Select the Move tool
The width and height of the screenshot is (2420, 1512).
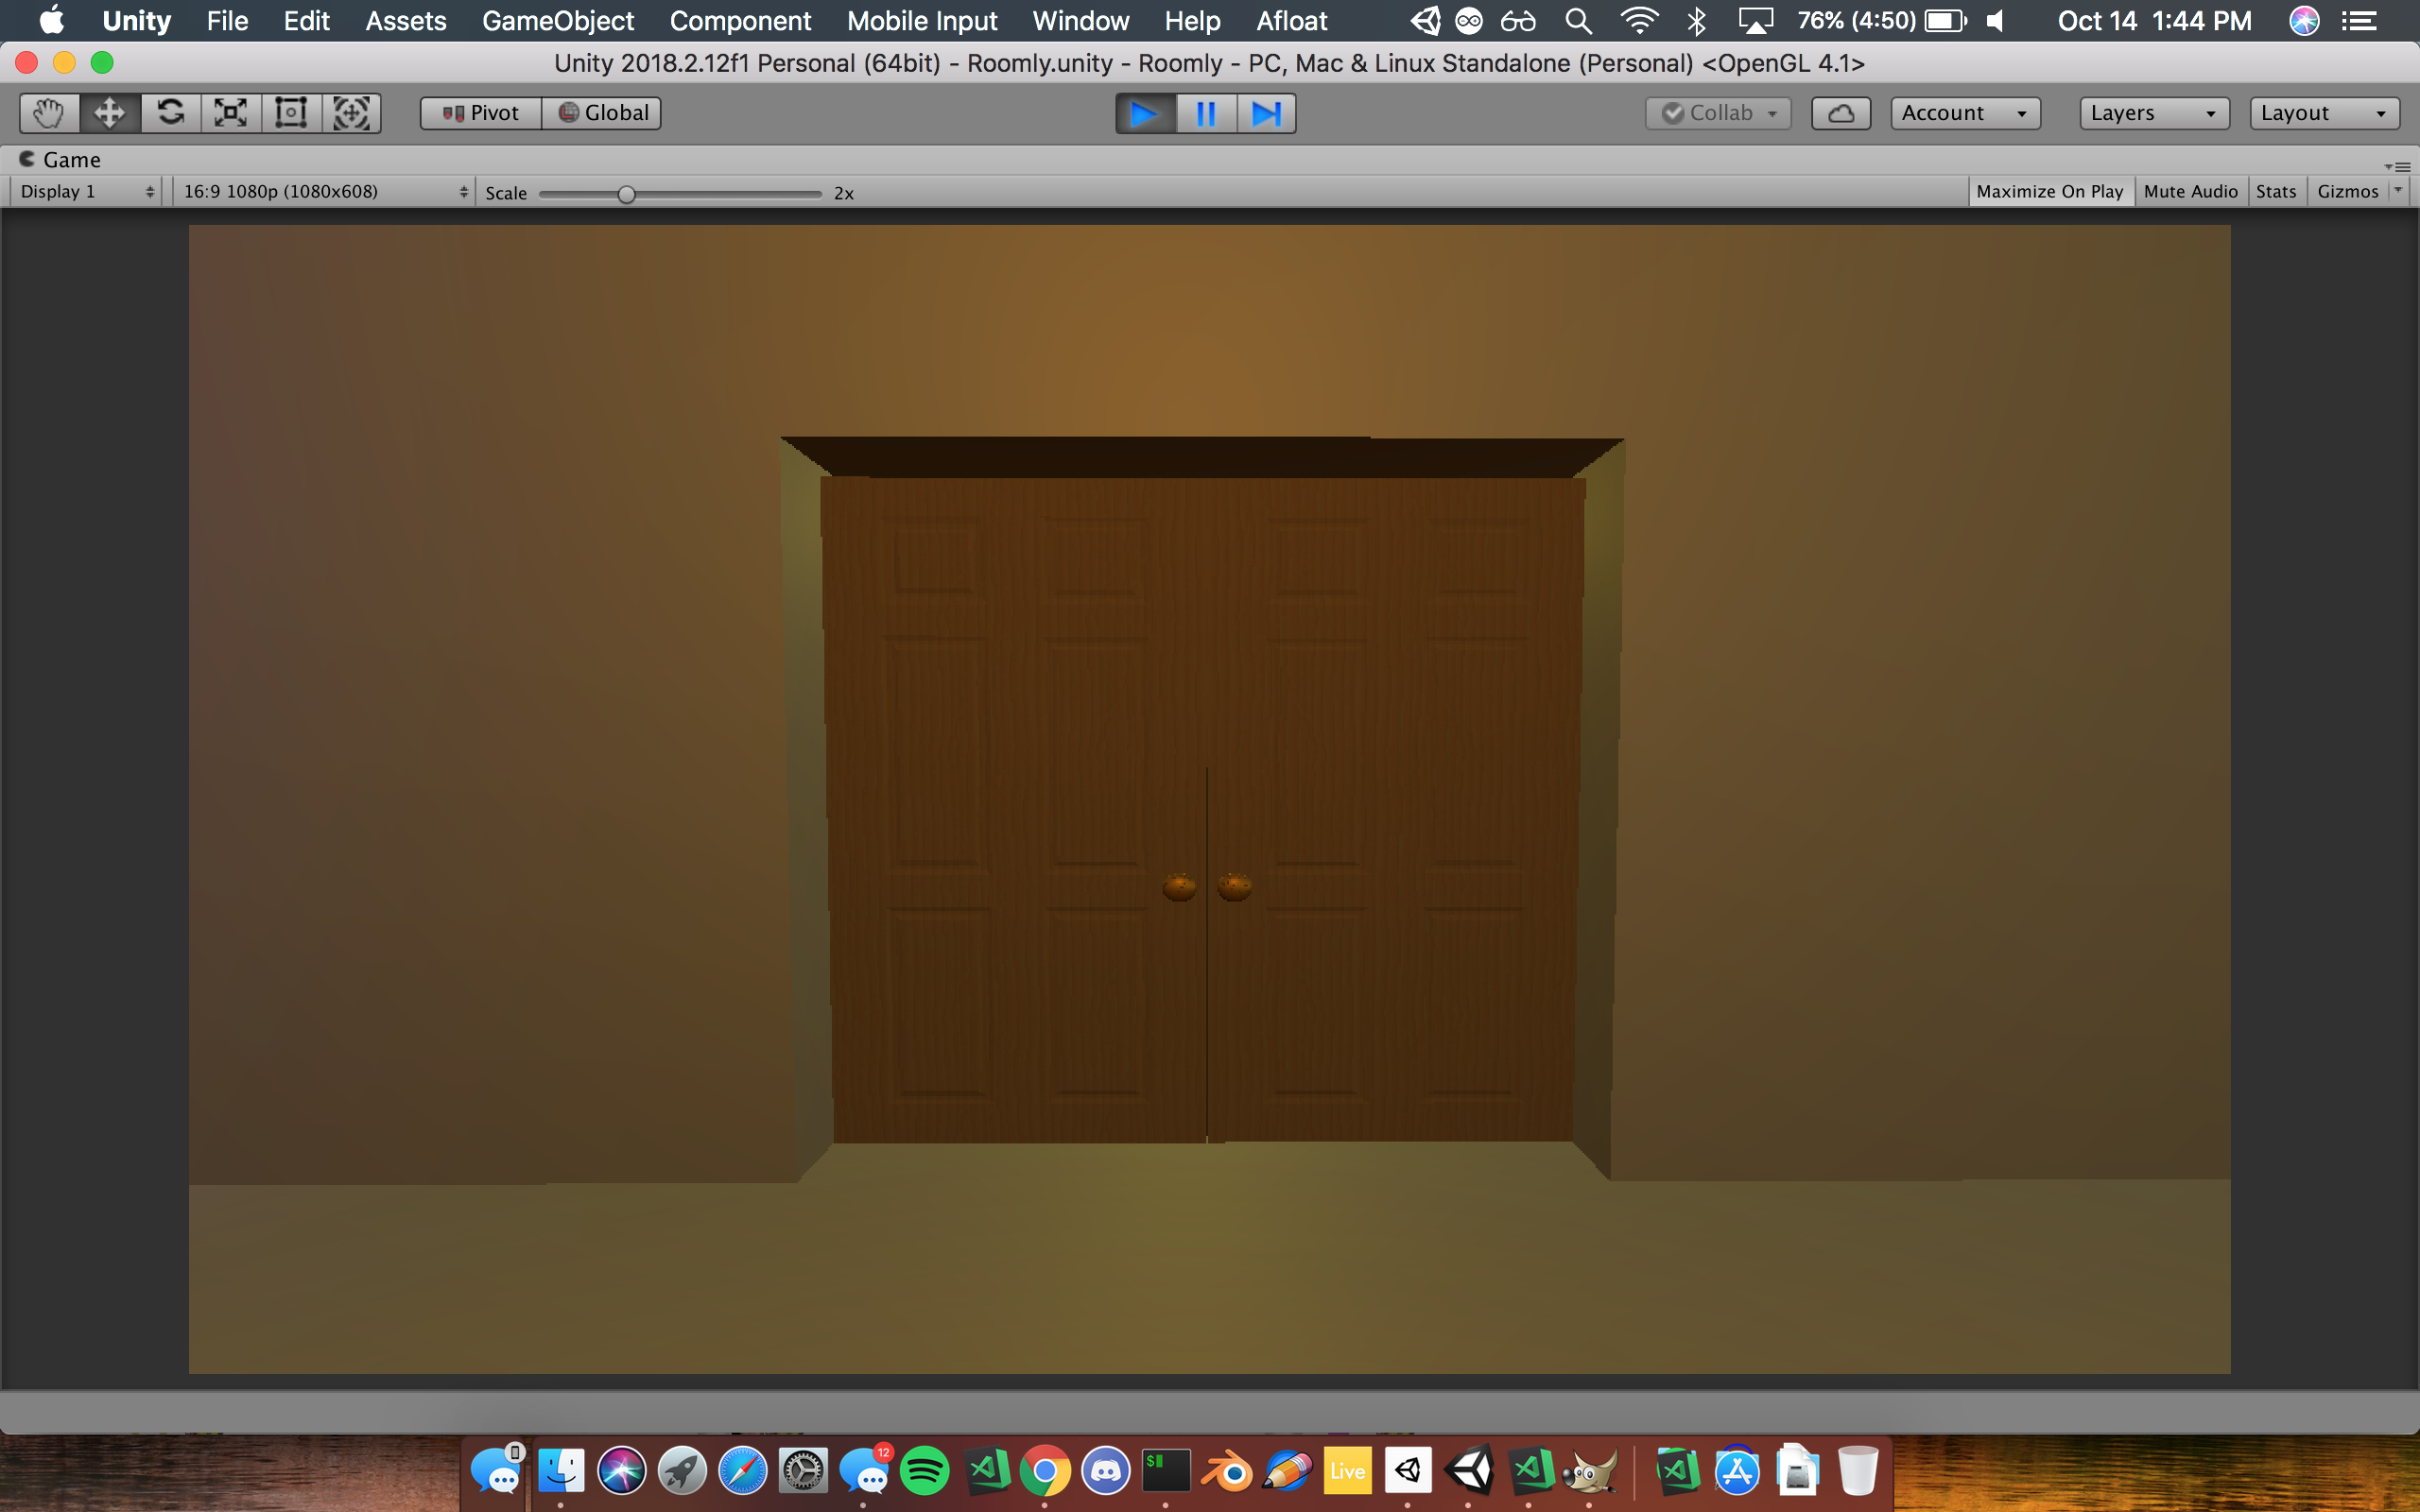[109, 113]
